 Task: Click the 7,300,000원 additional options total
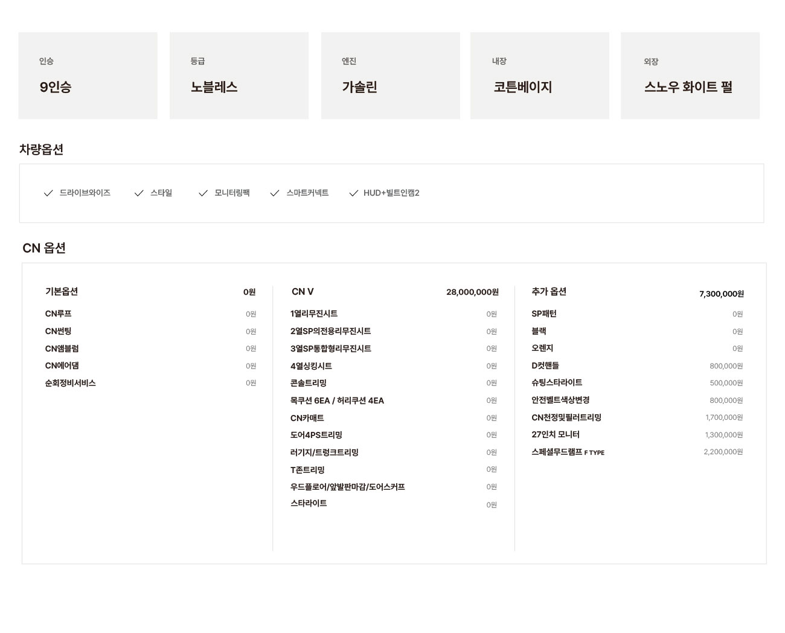click(x=721, y=294)
